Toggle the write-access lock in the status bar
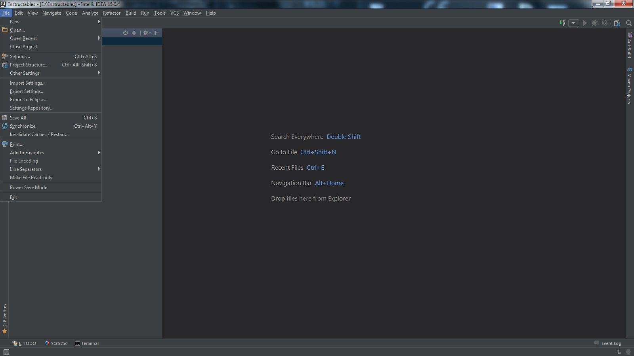Viewport: 634px width, 356px height. coord(619,352)
